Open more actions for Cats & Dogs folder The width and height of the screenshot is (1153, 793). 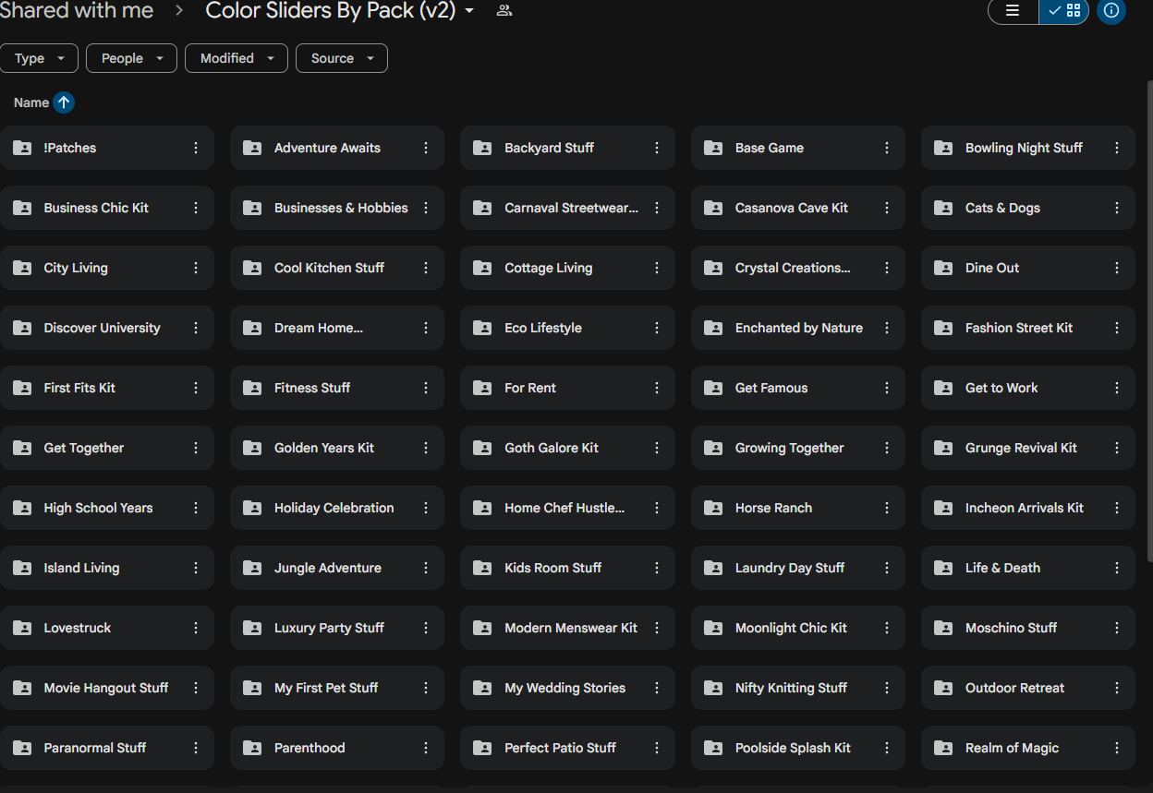pyautogui.click(x=1117, y=208)
